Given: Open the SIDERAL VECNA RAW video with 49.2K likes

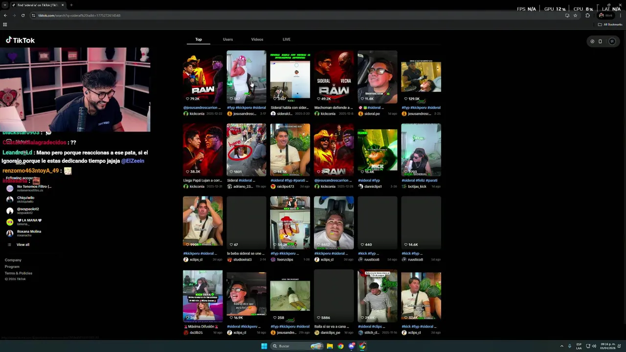Looking at the screenshot, I should (x=334, y=76).
